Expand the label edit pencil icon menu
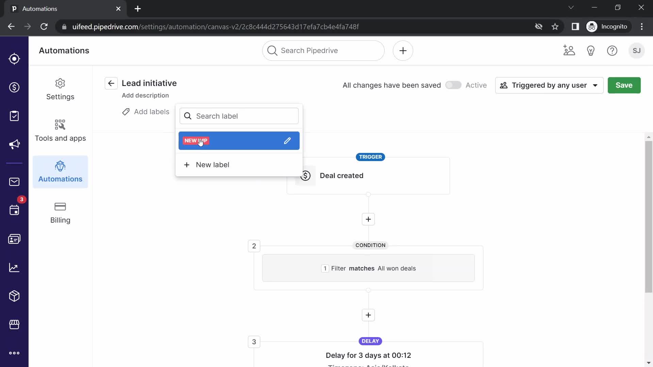Viewport: 653px width, 367px height. point(287,141)
